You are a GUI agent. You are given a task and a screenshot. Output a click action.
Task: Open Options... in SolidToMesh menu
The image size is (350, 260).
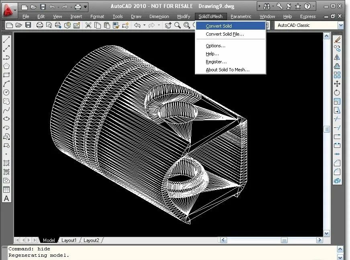(x=231, y=46)
